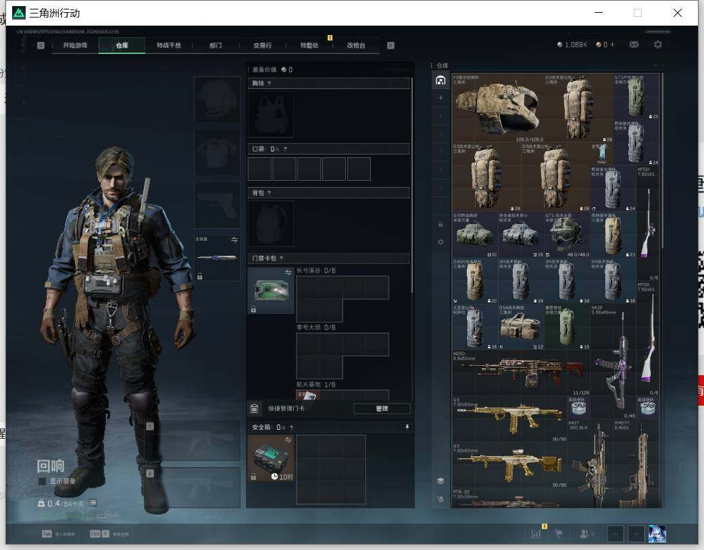Open the 特勤处 tab
704x550 pixels.
pyautogui.click(x=309, y=45)
